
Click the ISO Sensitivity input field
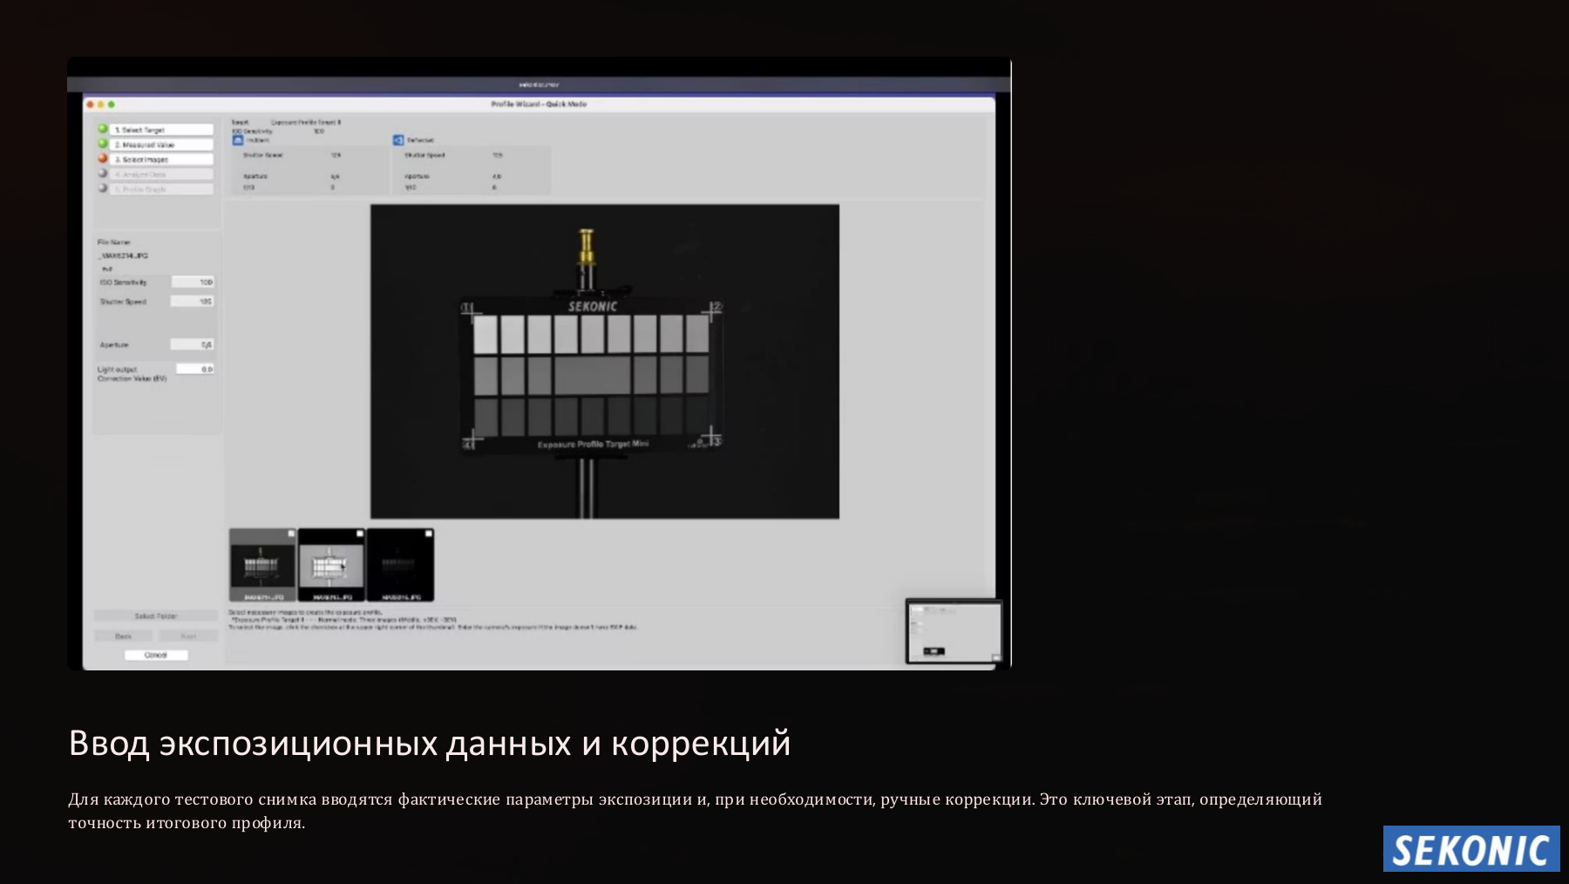[193, 282]
